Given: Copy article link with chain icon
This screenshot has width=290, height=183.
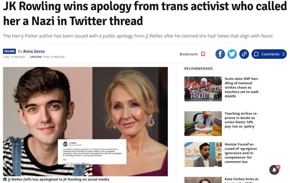Looking at the screenshot, I should coord(244,54).
